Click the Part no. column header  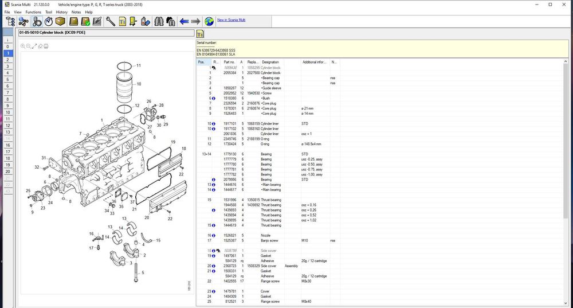(229, 61)
